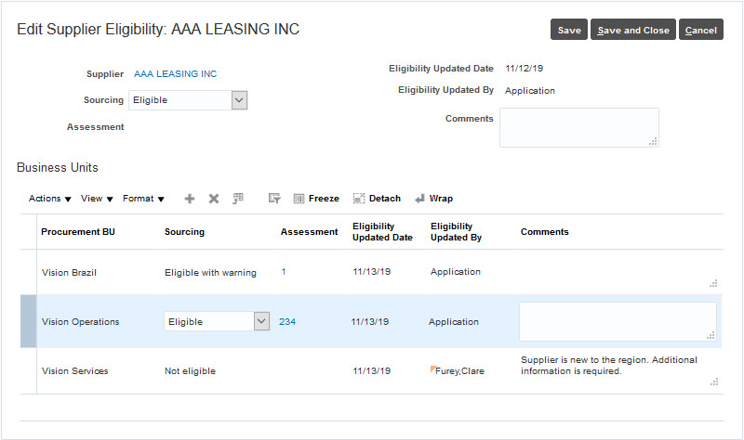Click the query by example filter icon

click(x=274, y=199)
